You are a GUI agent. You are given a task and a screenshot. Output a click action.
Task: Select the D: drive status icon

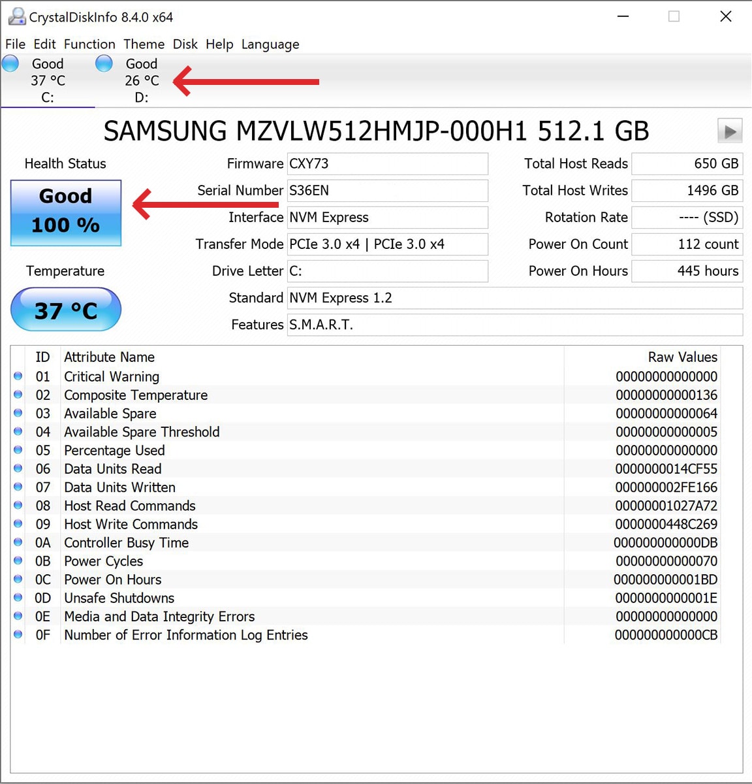(x=104, y=63)
